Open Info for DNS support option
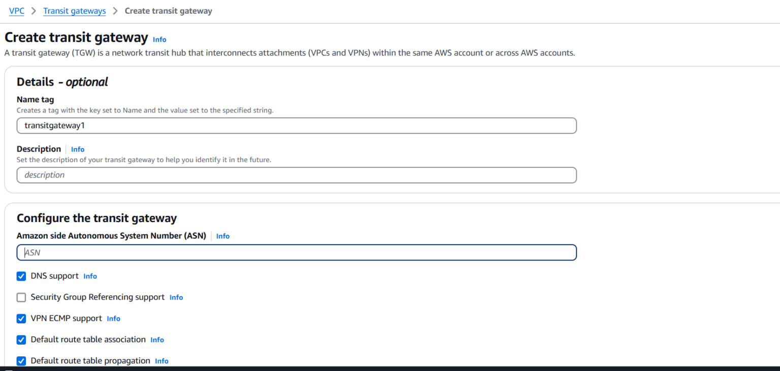 click(90, 276)
